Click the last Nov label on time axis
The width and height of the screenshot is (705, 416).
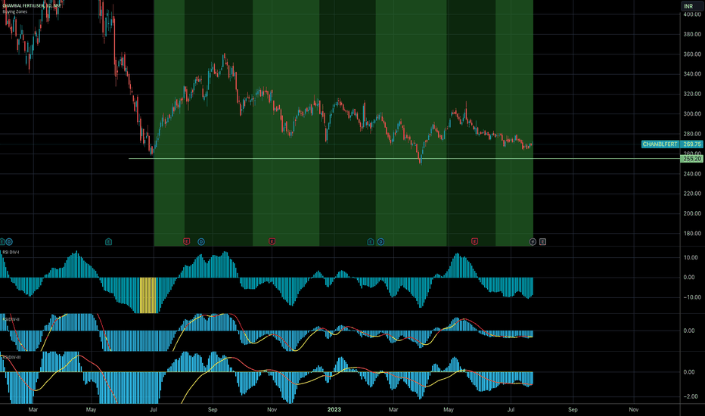633,410
